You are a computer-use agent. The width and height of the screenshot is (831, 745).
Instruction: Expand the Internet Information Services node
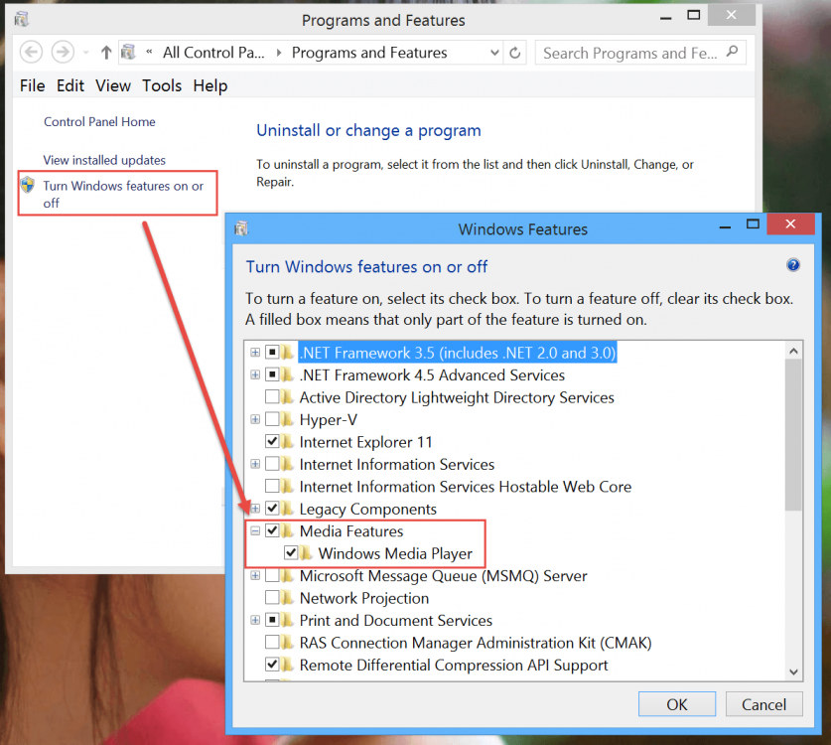(254, 464)
